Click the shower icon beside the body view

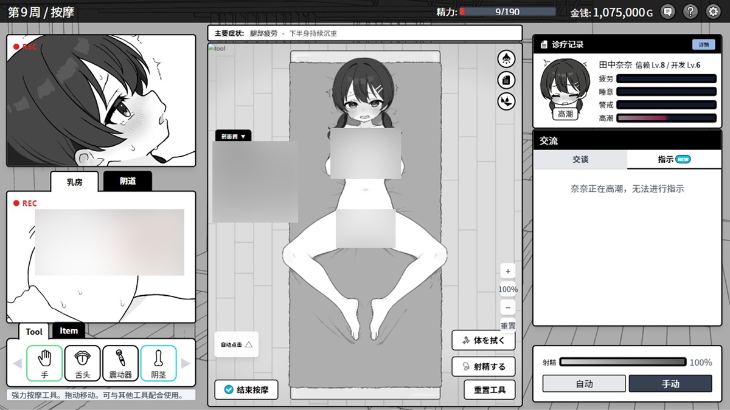coord(506,58)
